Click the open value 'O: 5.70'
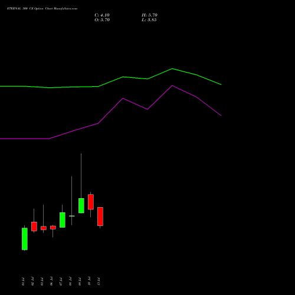Screen dimensions: 295x295 click(x=102, y=20)
